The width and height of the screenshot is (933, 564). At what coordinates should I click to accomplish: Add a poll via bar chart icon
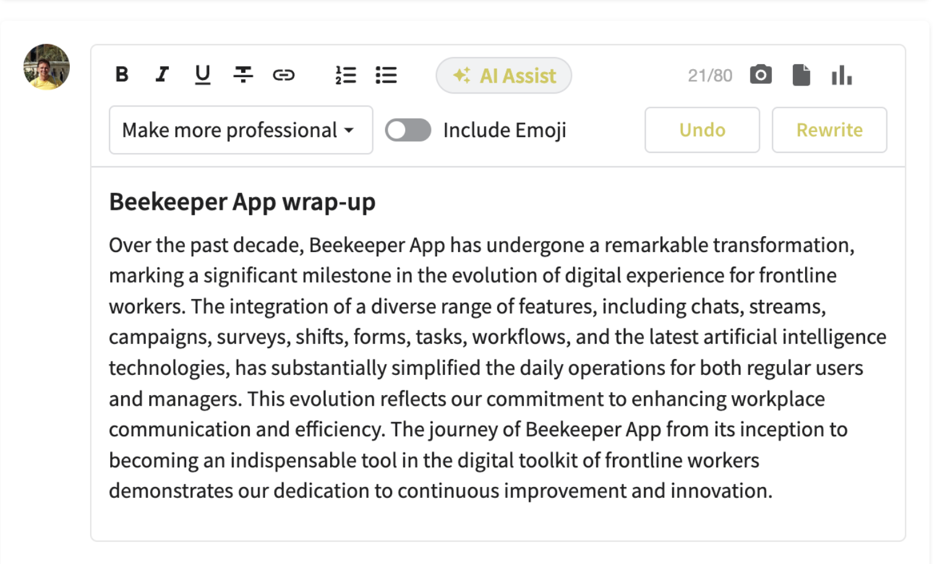click(x=841, y=75)
